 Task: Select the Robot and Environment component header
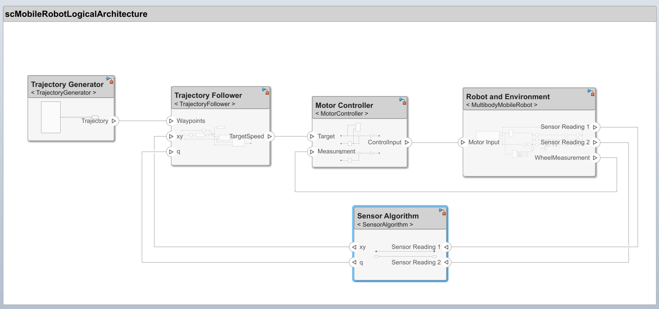point(508,96)
